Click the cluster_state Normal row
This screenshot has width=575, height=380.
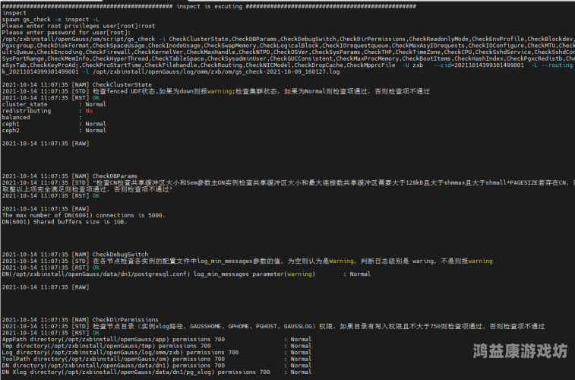[53, 104]
